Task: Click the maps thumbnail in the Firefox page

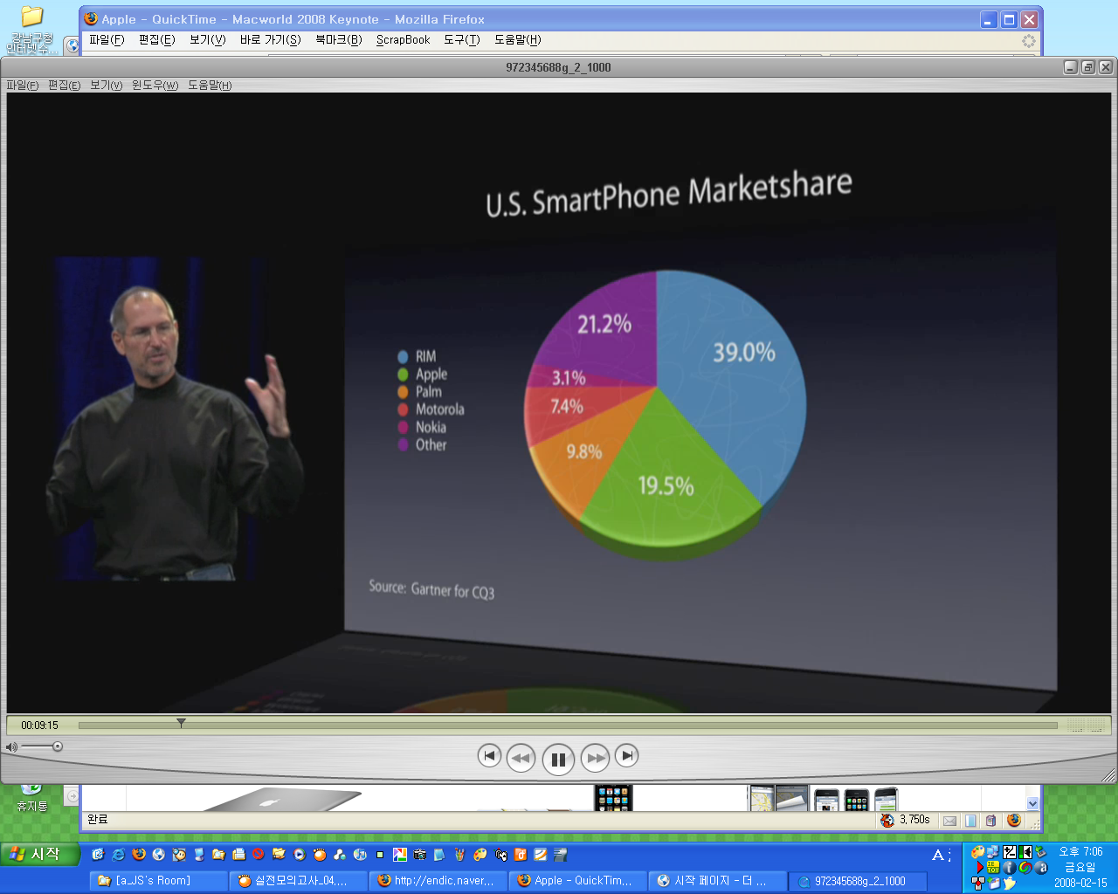Action: [x=762, y=798]
